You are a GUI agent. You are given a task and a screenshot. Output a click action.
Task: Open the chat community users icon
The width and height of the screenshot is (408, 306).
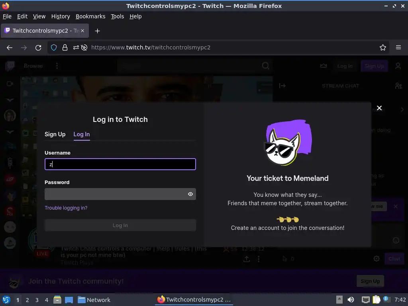coord(398,86)
